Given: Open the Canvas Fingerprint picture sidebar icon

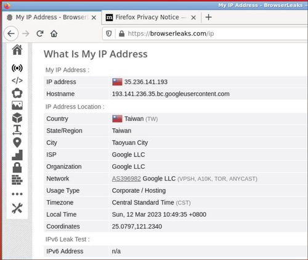Looking at the screenshot, I should [x=17, y=105].
